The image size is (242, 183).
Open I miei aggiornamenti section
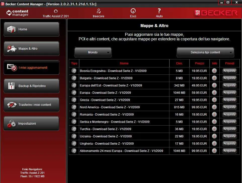click(31, 68)
